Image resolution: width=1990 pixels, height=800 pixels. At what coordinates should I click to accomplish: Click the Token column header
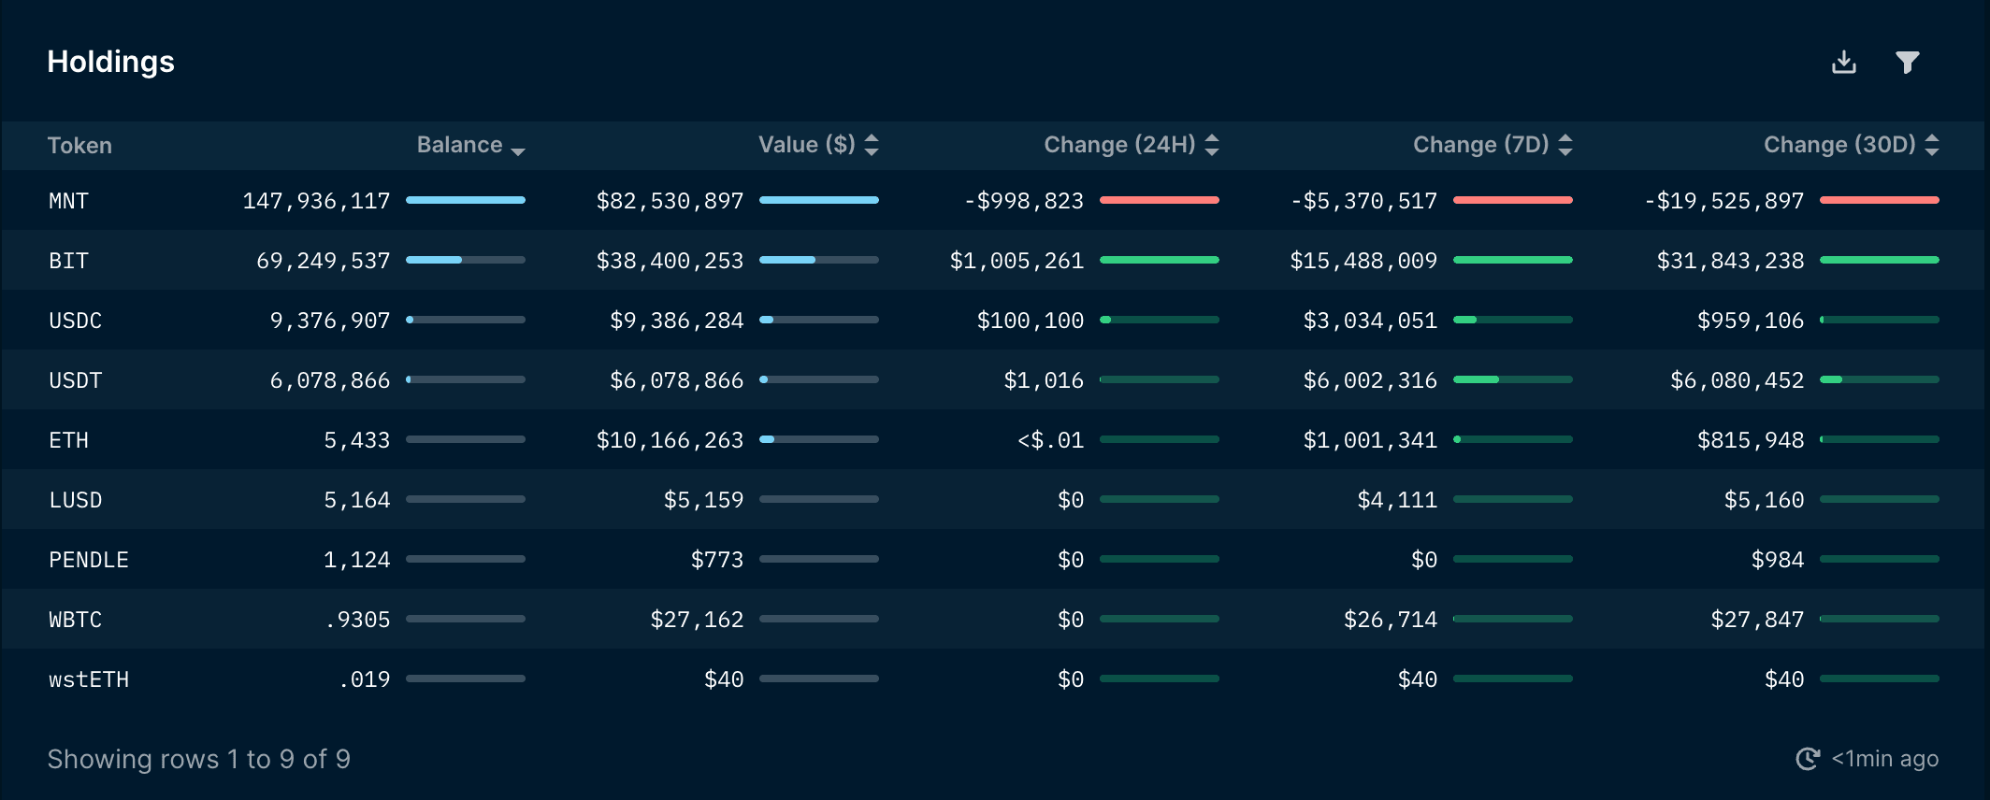79,146
